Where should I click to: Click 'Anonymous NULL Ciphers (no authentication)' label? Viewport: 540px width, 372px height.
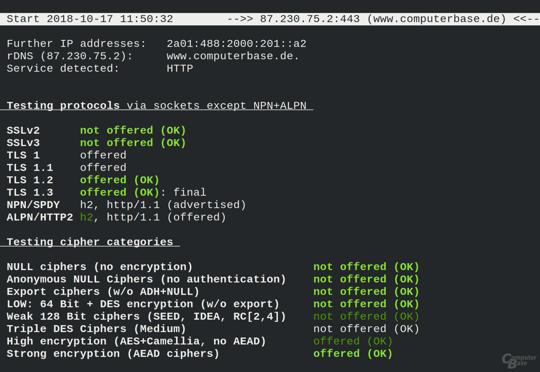[x=146, y=279]
